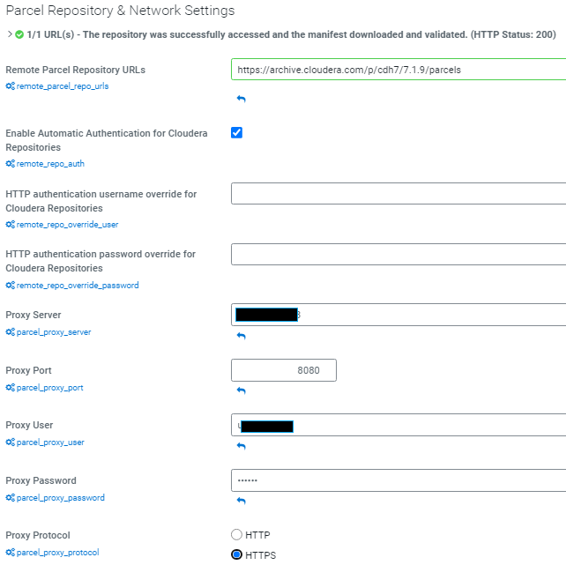Click gear icon beside parcel_proxy_password
This screenshot has height=565, width=566.
click(10, 498)
